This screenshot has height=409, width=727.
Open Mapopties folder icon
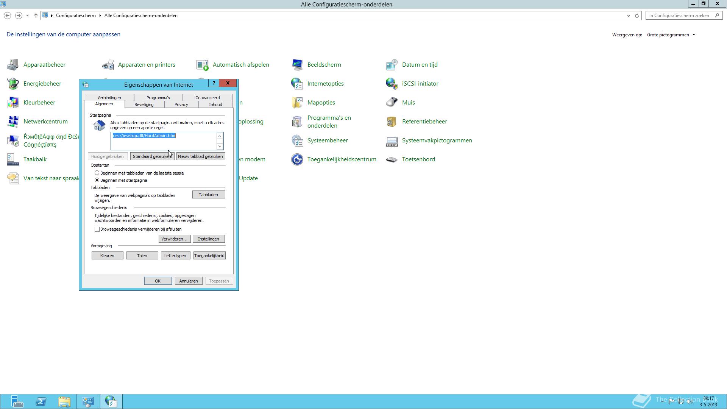tap(297, 103)
